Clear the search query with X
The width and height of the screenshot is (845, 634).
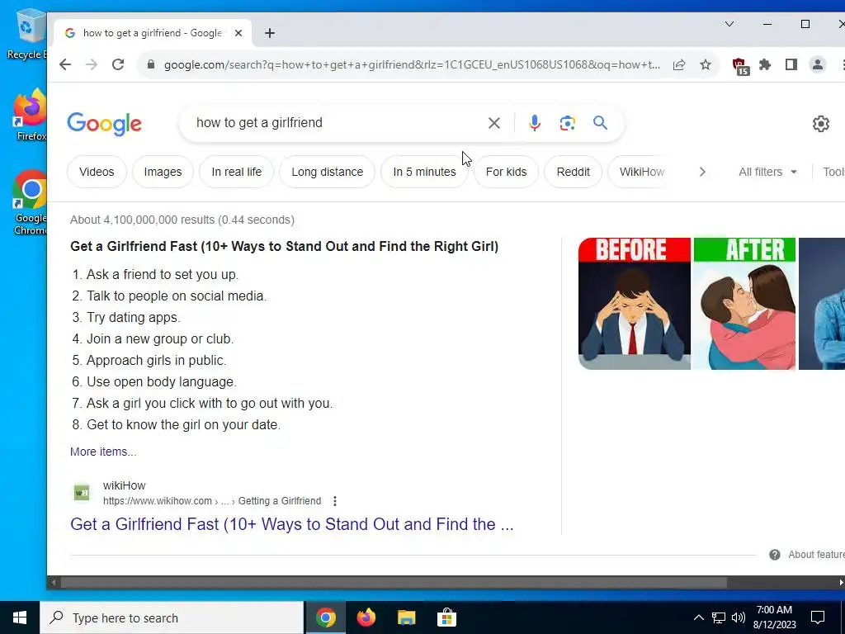(493, 124)
